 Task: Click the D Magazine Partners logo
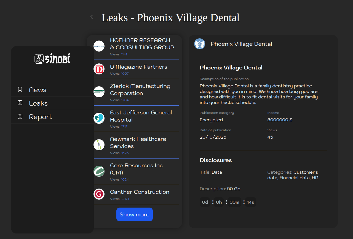[x=99, y=69]
